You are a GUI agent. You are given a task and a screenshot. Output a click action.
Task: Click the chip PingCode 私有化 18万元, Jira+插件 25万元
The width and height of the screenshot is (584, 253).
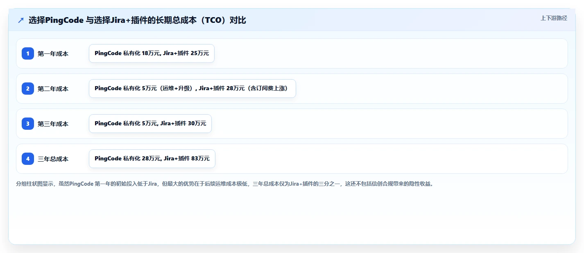pyautogui.click(x=152, y=53)
